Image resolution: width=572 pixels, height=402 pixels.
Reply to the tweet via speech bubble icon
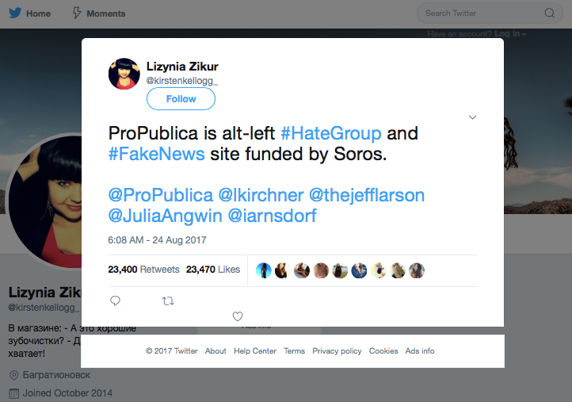point(116,301)
